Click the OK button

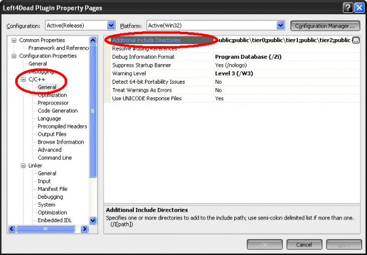pyautogui.click(x=264, y=245)
